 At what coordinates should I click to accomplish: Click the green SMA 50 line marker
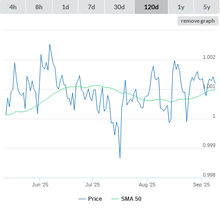click(115, 199)
